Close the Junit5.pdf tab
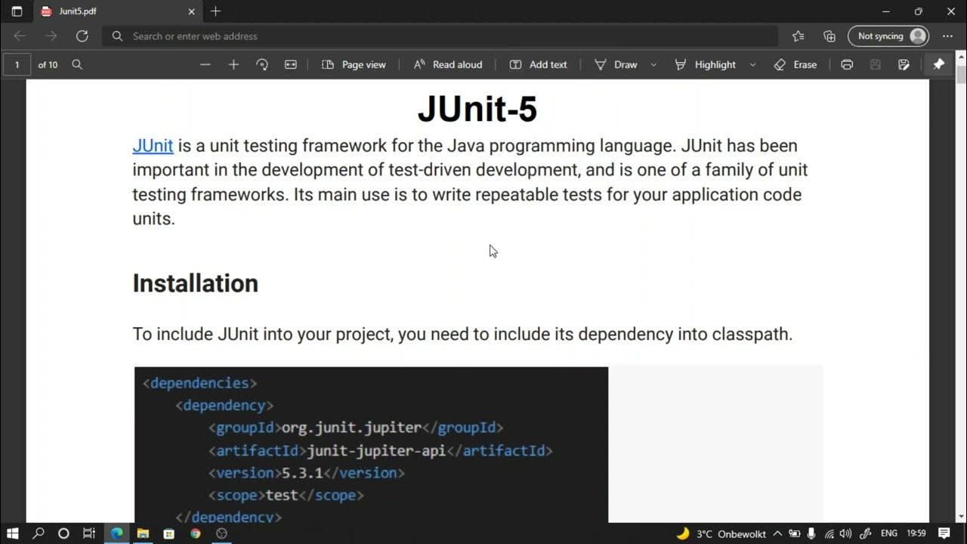The width and height of the screenshot is (967, 544). click(191, 11)
